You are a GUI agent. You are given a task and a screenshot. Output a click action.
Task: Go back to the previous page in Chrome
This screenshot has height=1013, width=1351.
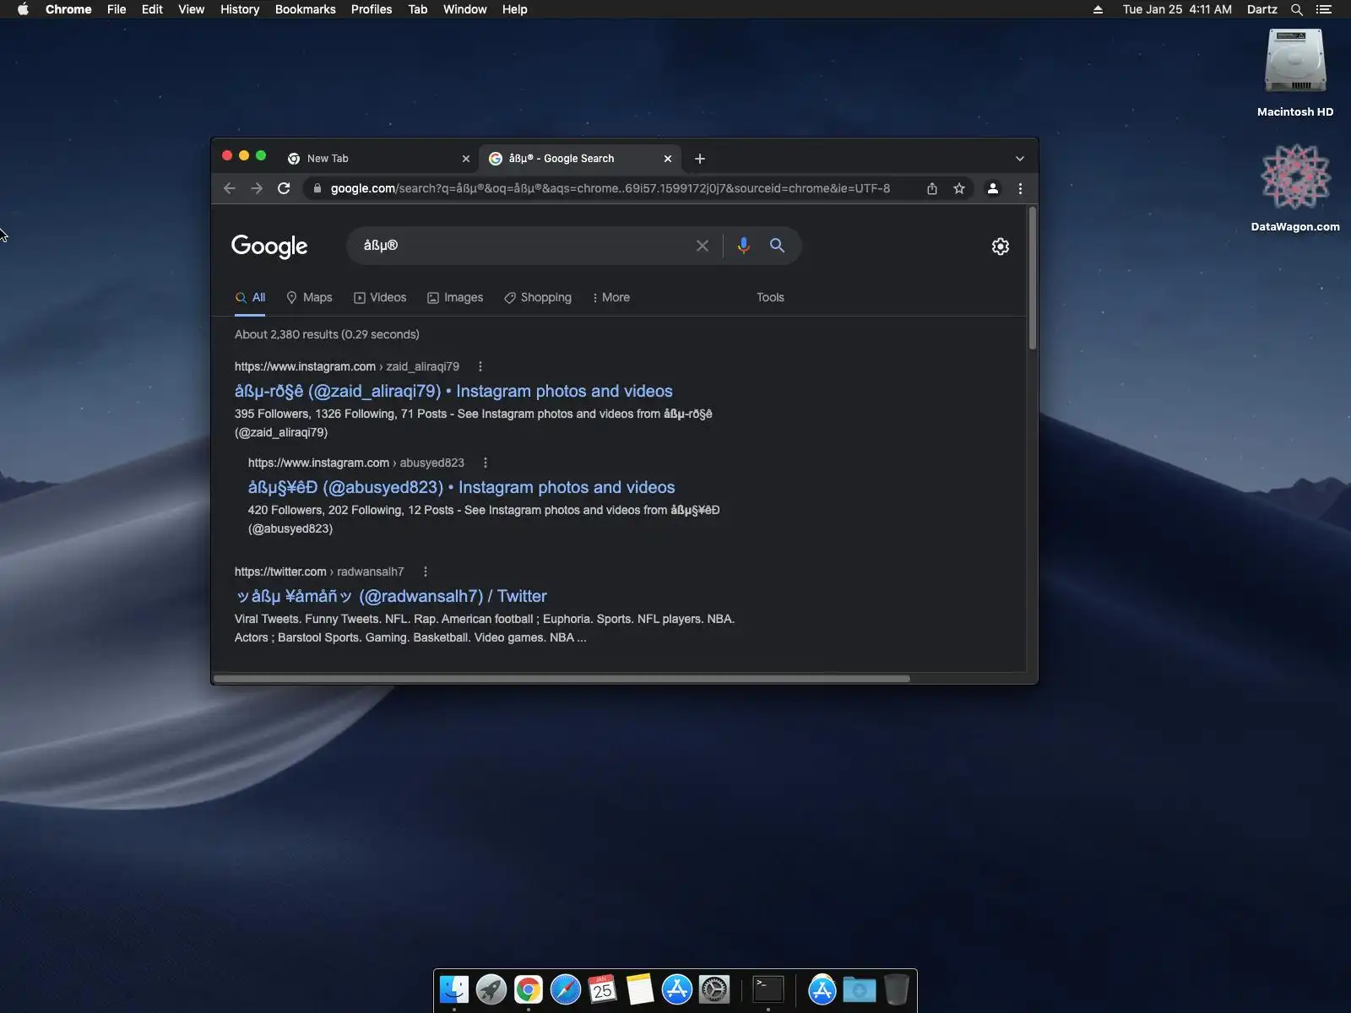(230, 188)
